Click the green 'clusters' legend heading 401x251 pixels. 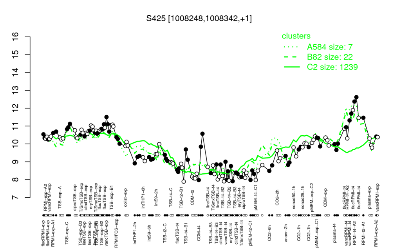tap(296, 36)
